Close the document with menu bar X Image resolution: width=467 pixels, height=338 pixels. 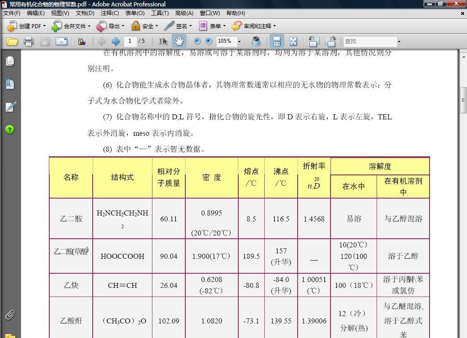pos(462,13)
